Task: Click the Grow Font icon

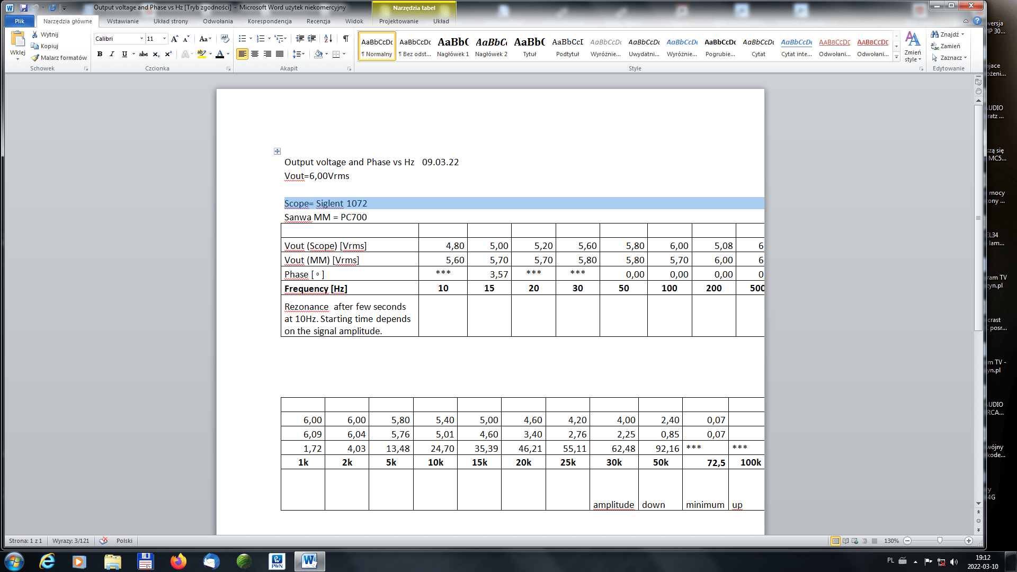Action: pyautogui.click(x=174, y=39)
